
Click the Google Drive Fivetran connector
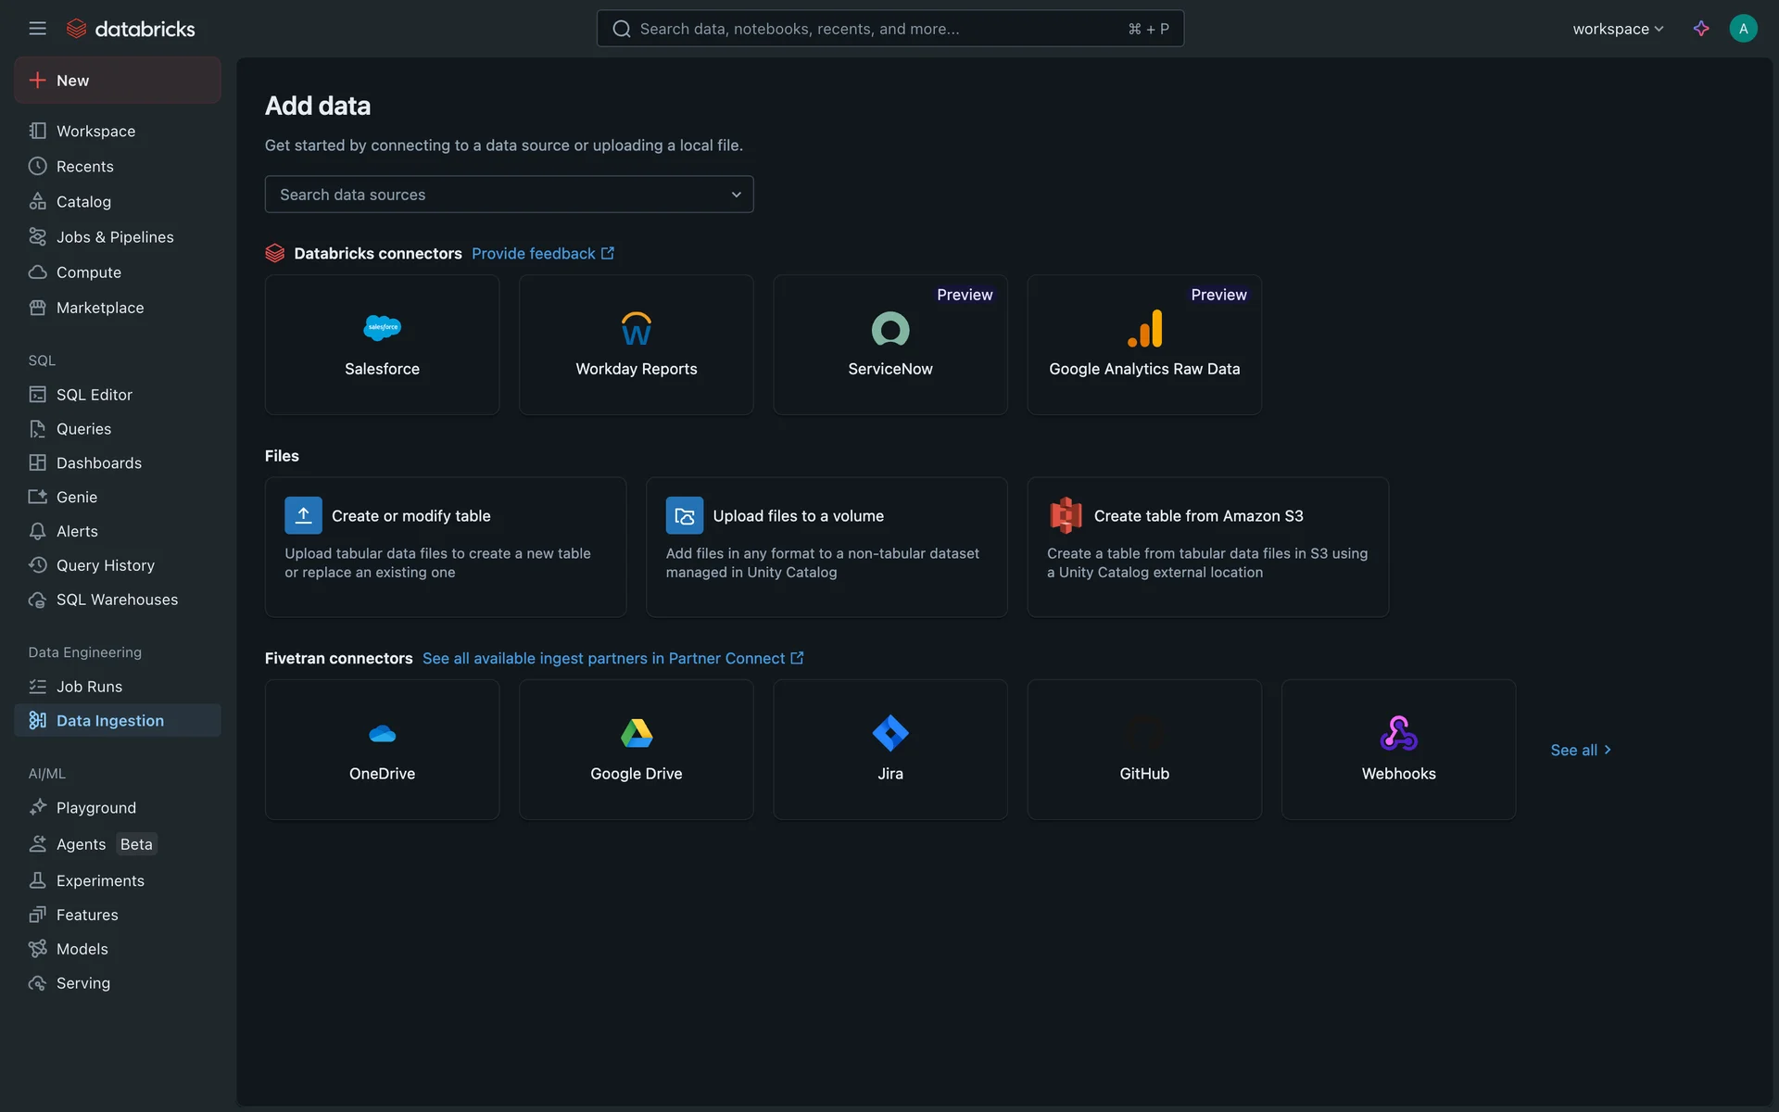click(636, 749)
